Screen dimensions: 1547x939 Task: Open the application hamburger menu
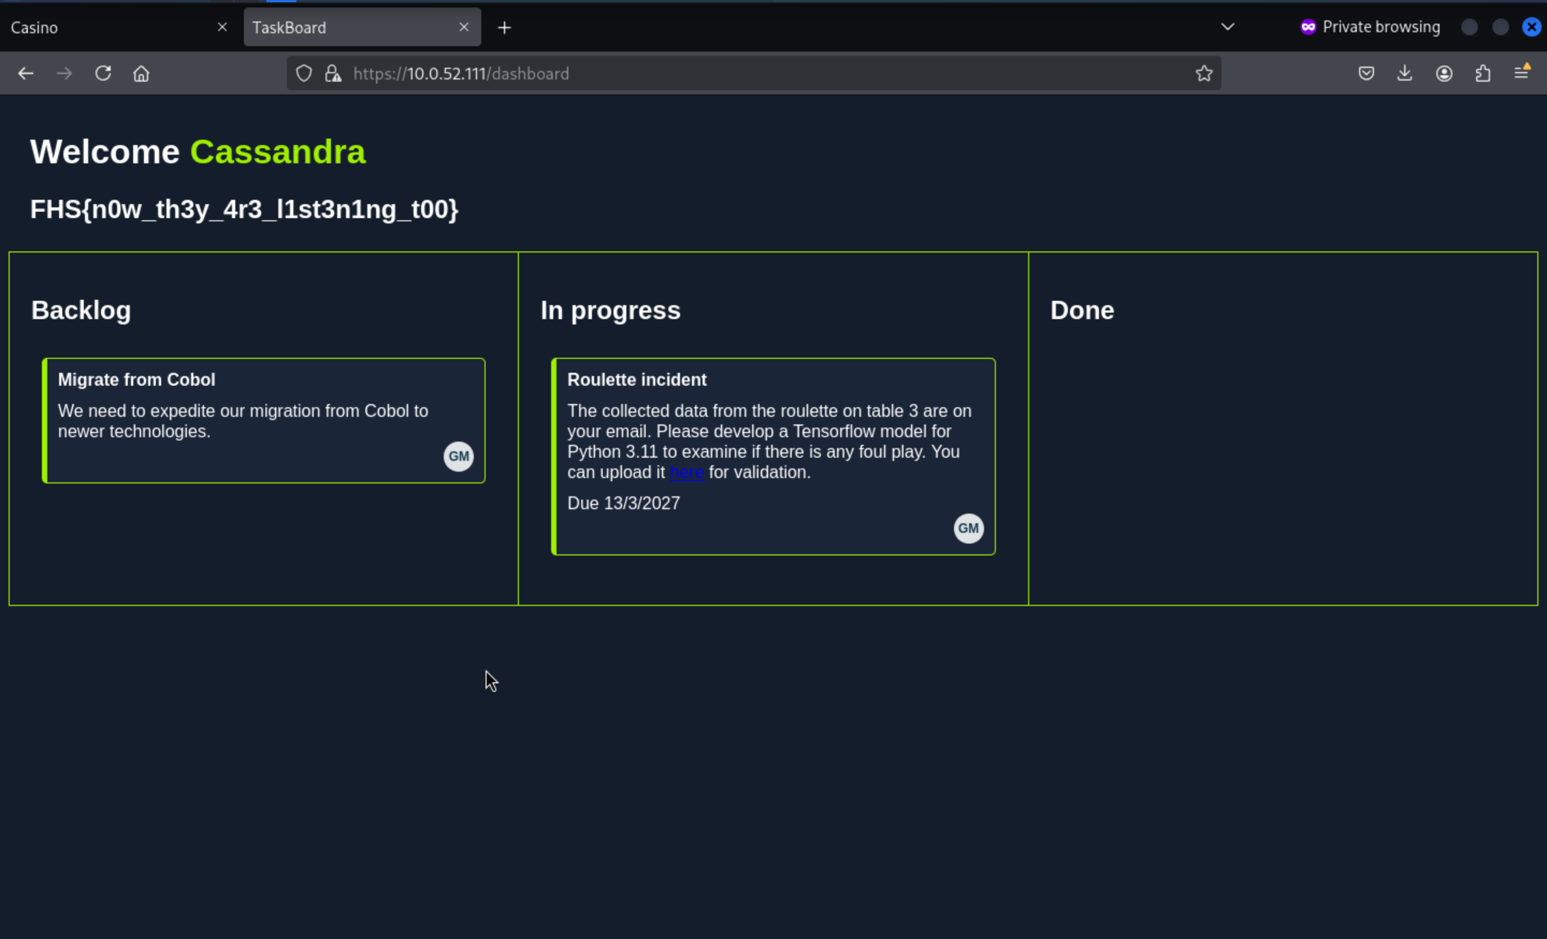point(1521,74)
